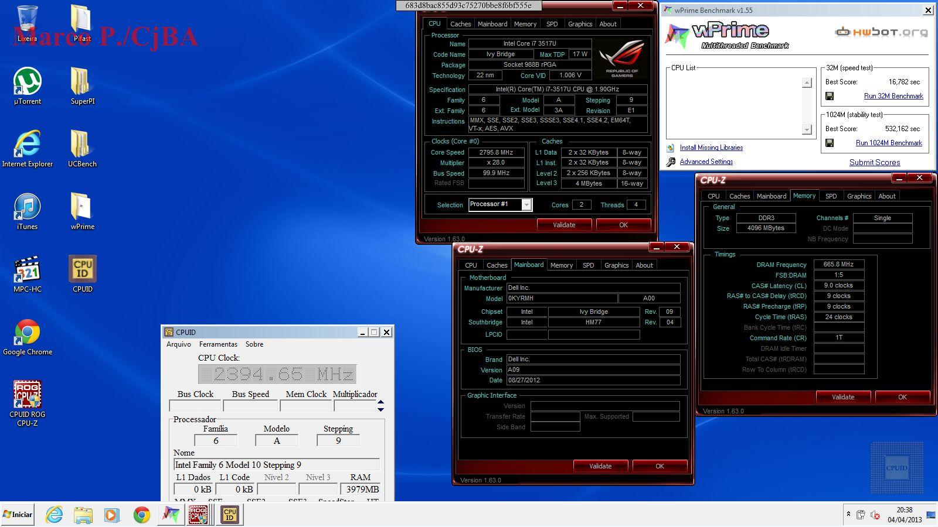Open Graphics tab in CPU-Z processor window
938x527 pixels.
[580, 24]
